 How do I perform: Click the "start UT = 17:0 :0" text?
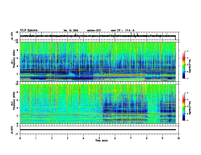[x=123, y=30]
